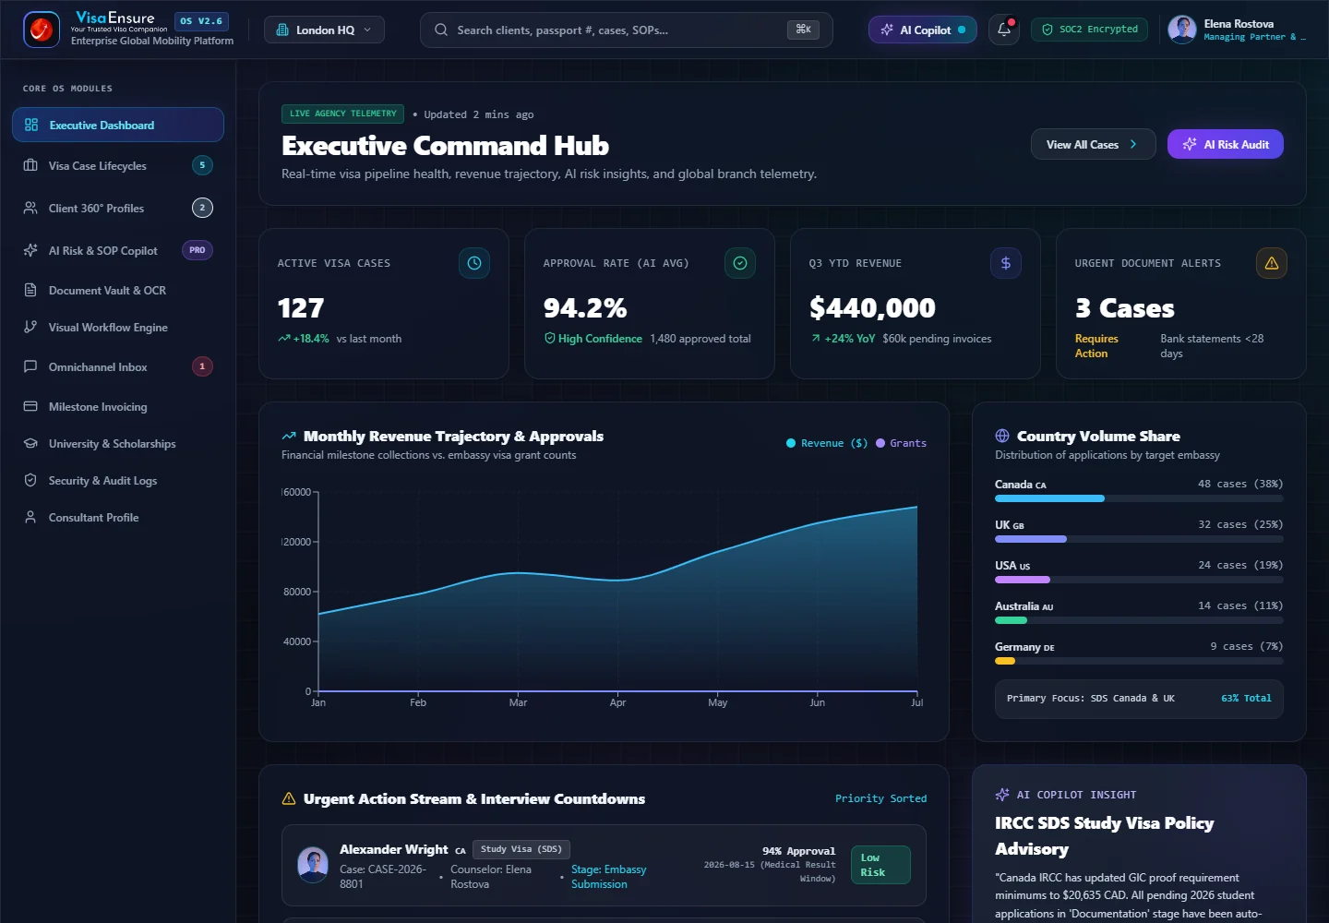Click the dollar icon on Q3 YTD Revenue
This screenshot has width=1329, height=923.
[x=1006, y=263]
